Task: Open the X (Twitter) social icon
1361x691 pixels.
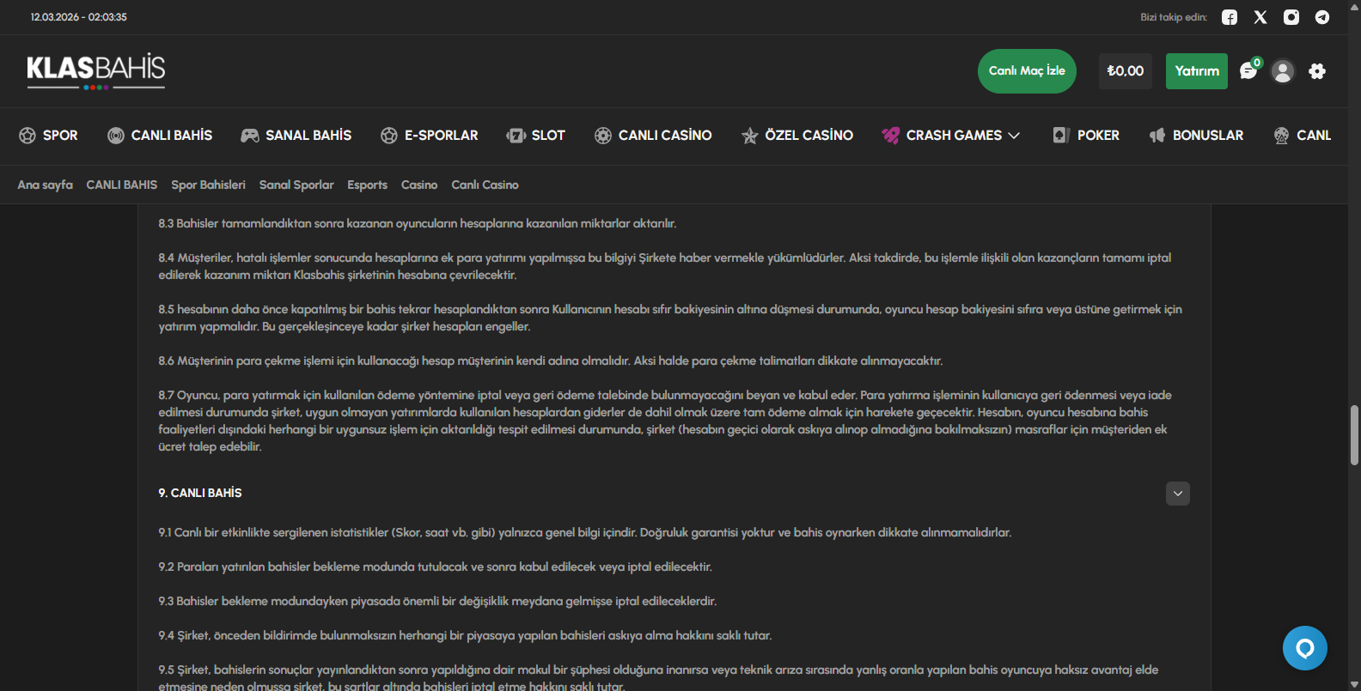Action: coord(1260,17)
